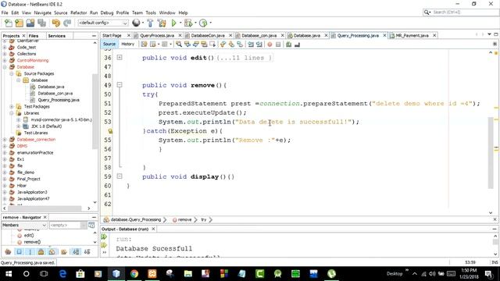The height and width of the screenshot is (281, 500).
Task: Toggle Show Fields filter in Navigator
Action: point(19,252)
